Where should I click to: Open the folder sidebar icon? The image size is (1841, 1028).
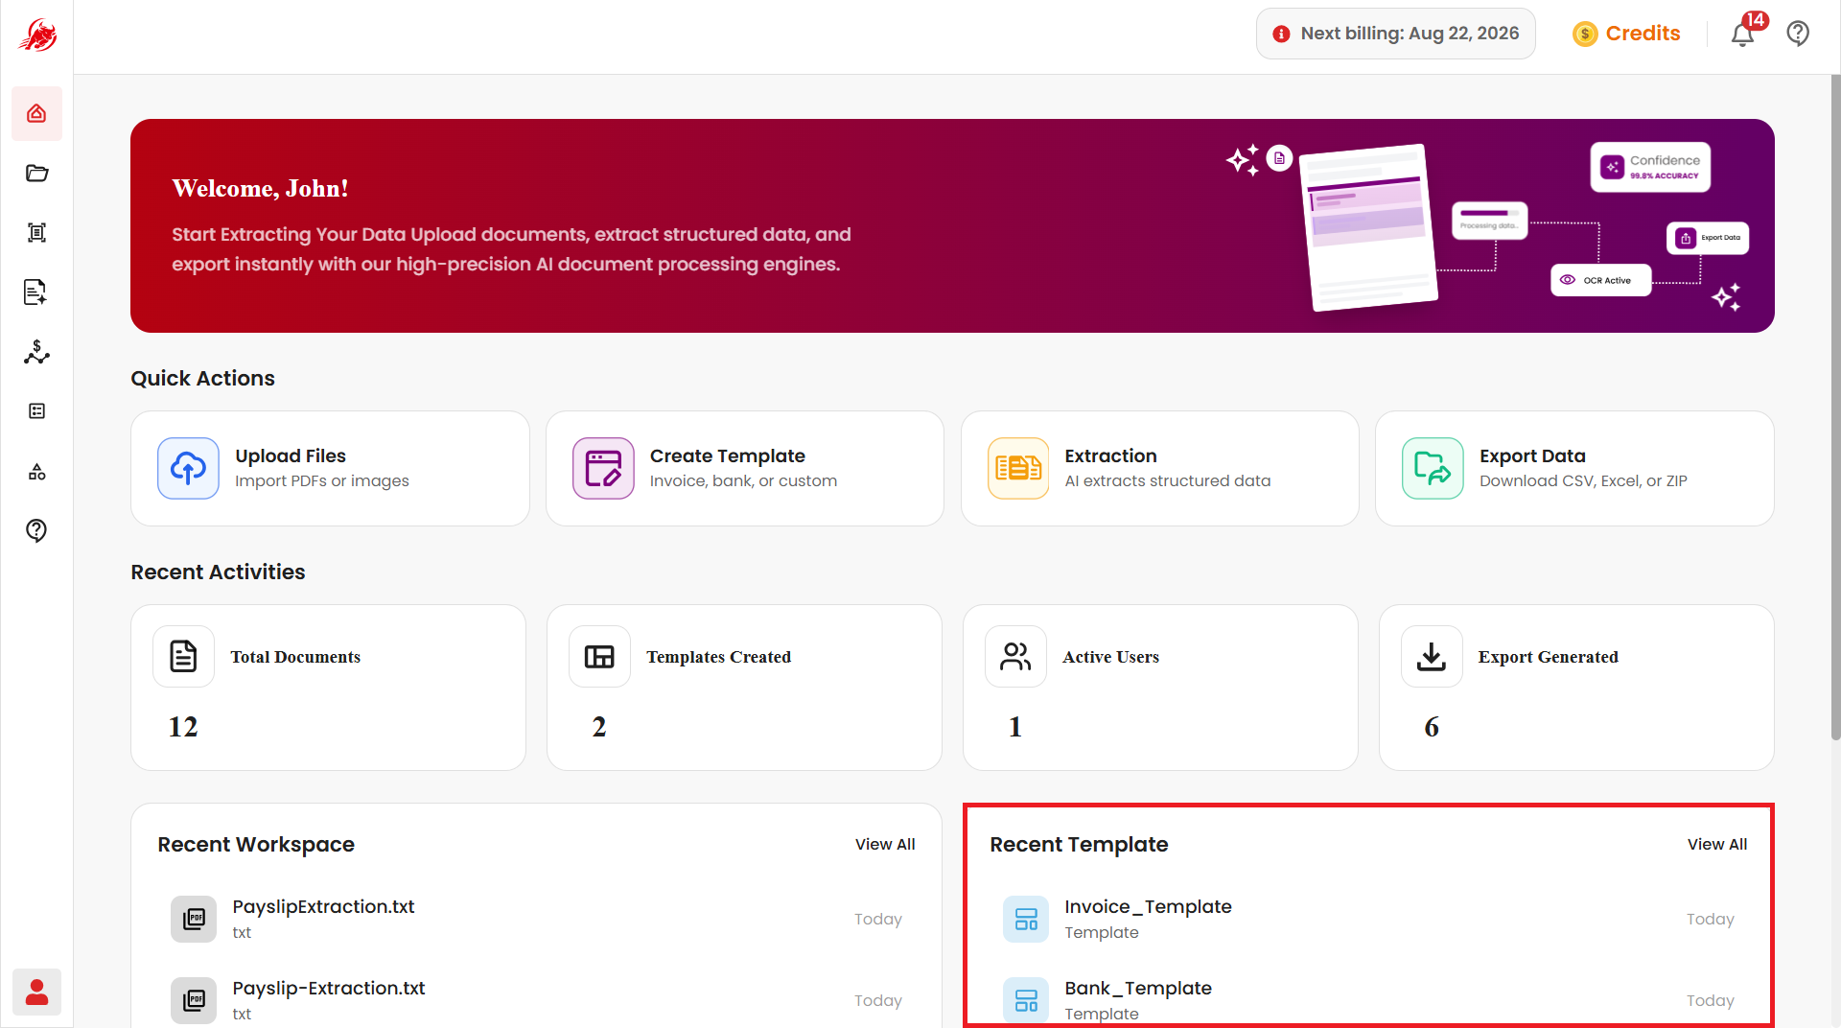(36, 173)
